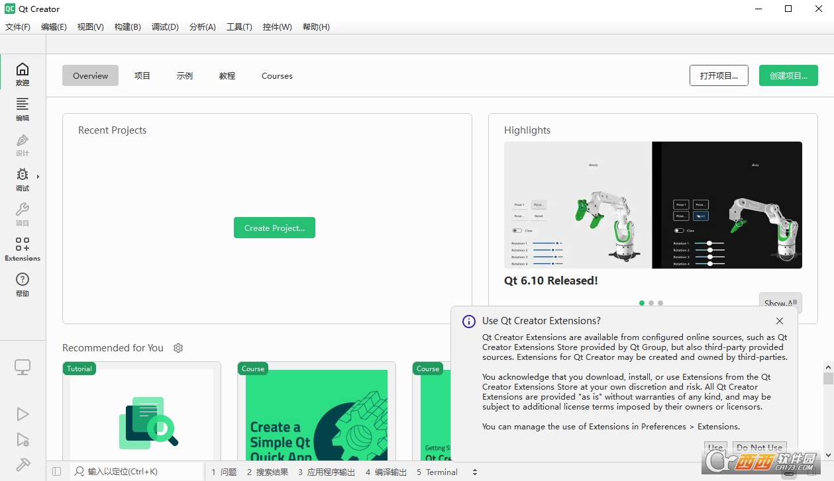Open the 1 问题 output pane
The height and width of the screenshot is (481, 834).
coord(224,472)
